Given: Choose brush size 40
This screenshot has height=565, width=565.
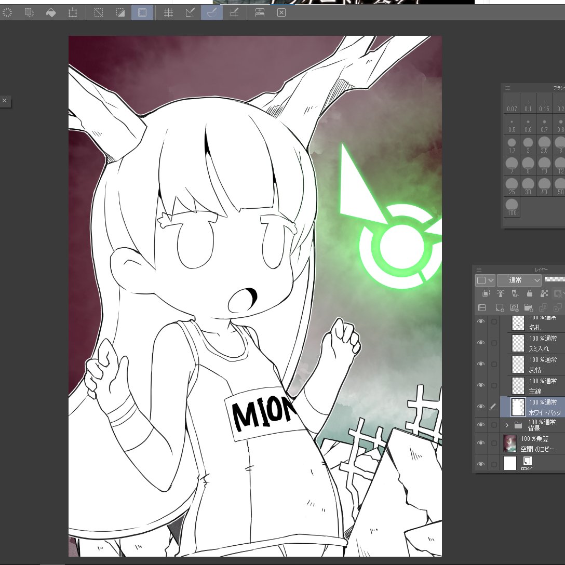Looking at the screenshot, I should pyautogui.click(x=544, y=186).
